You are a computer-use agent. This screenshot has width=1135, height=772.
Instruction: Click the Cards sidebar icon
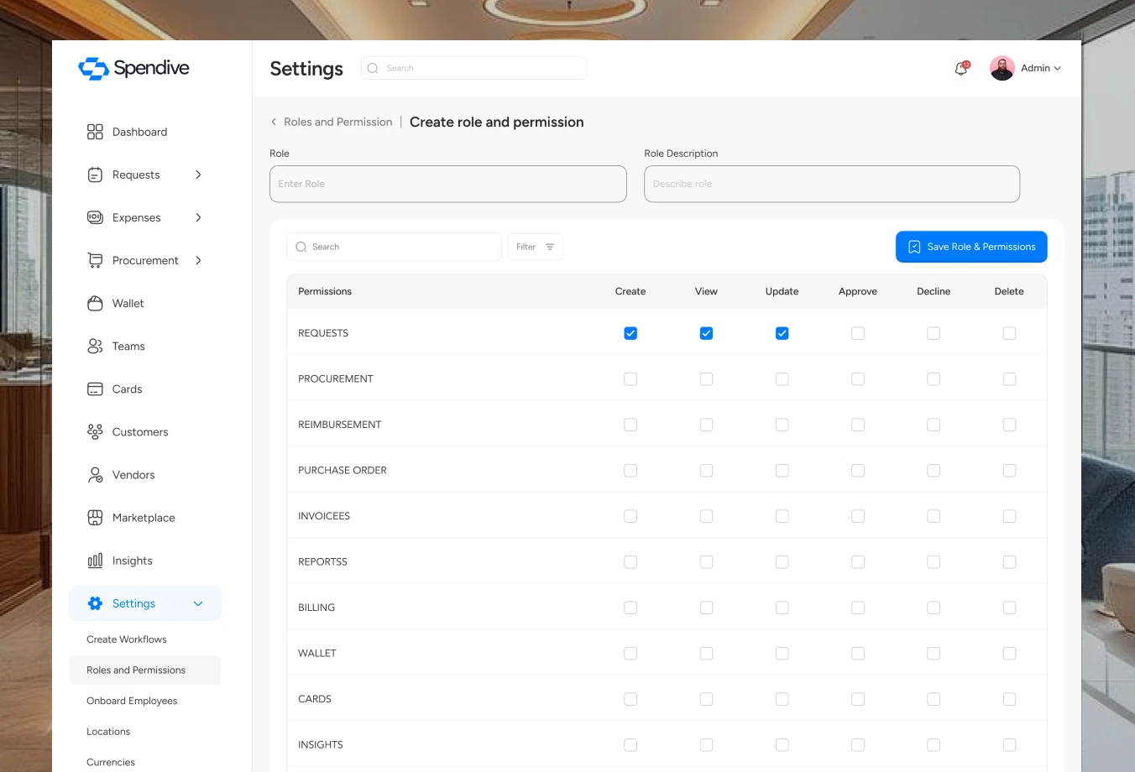[x=95, y=389]
